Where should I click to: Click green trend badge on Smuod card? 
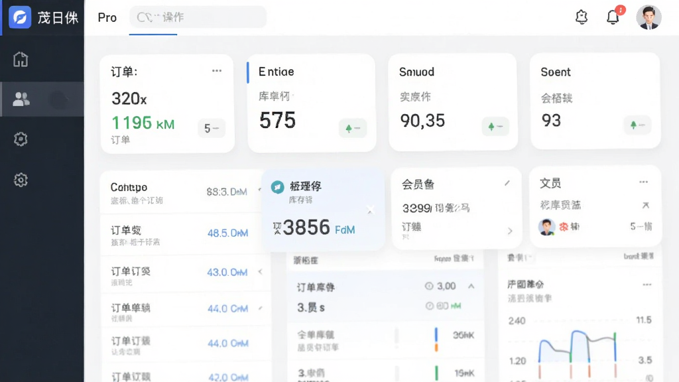tap(495, 127)
